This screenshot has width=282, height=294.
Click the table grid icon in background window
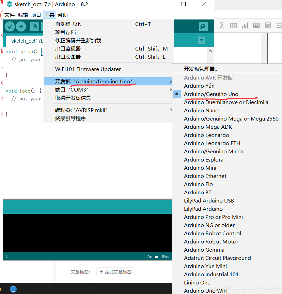point(233,25)
